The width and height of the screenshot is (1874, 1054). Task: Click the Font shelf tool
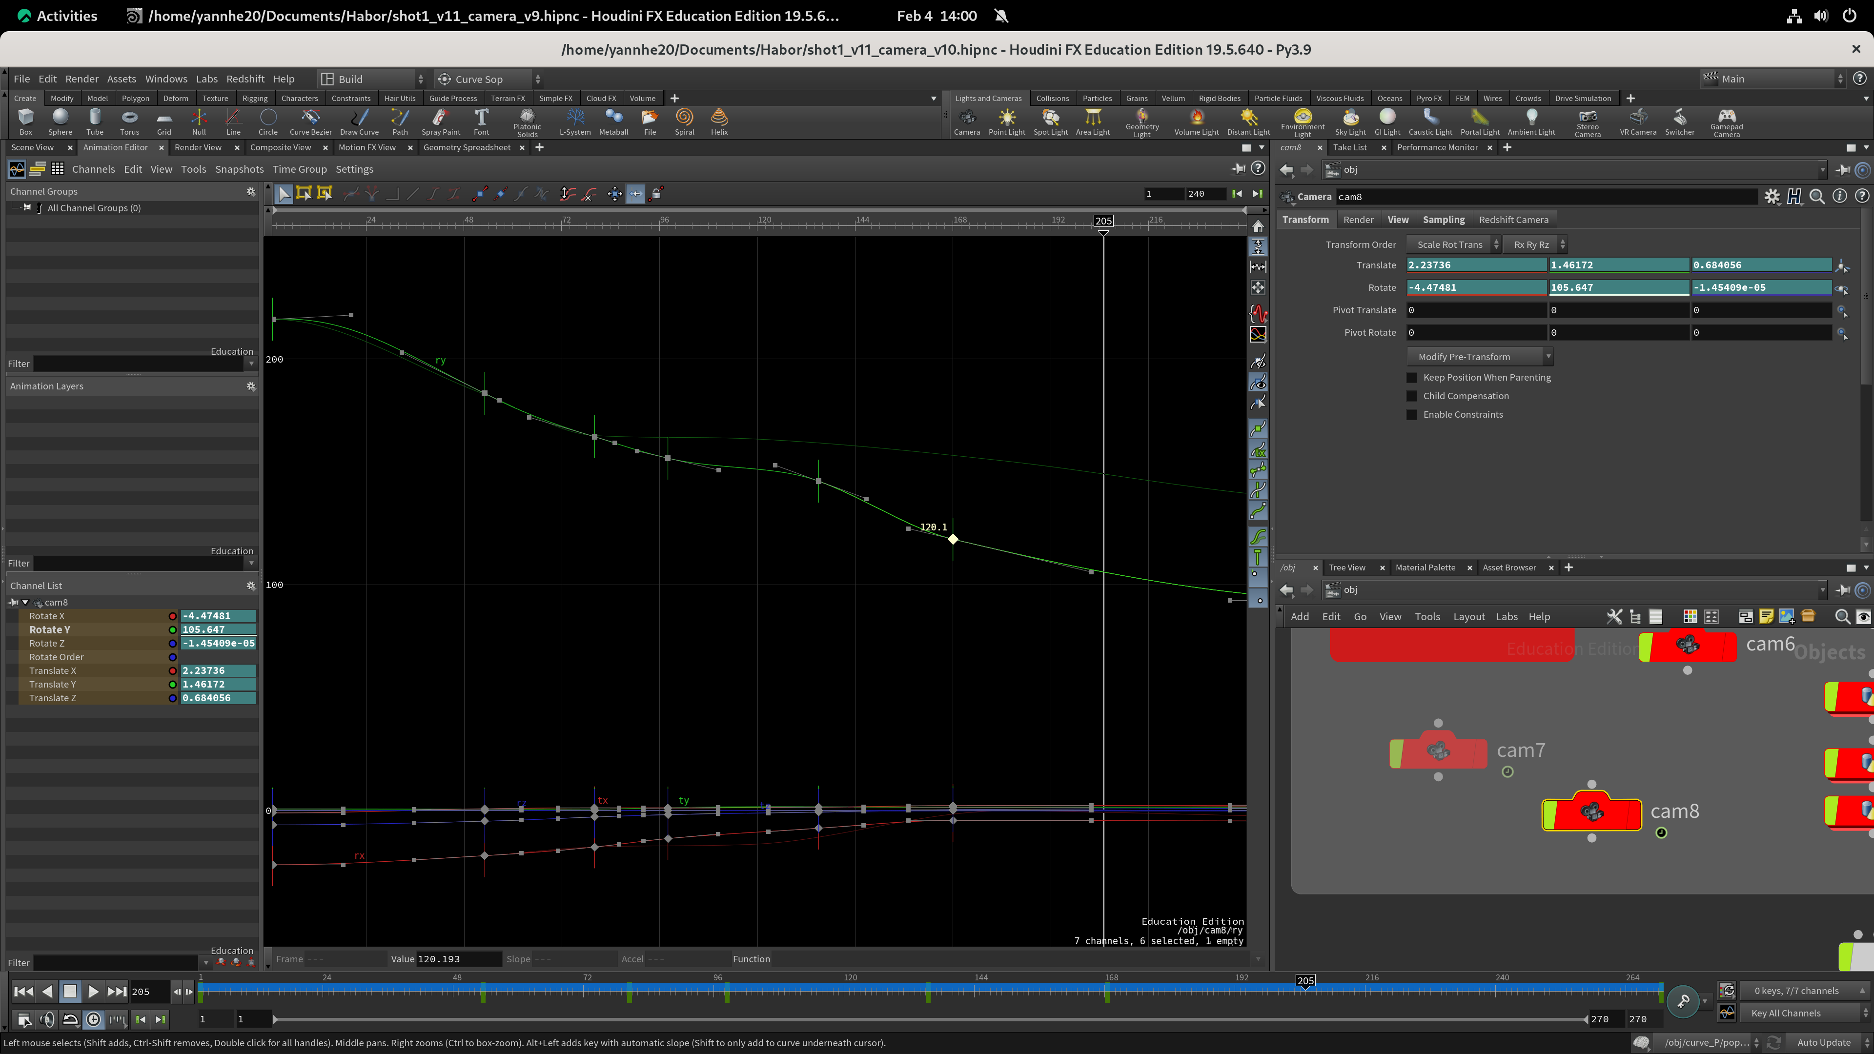482,122
